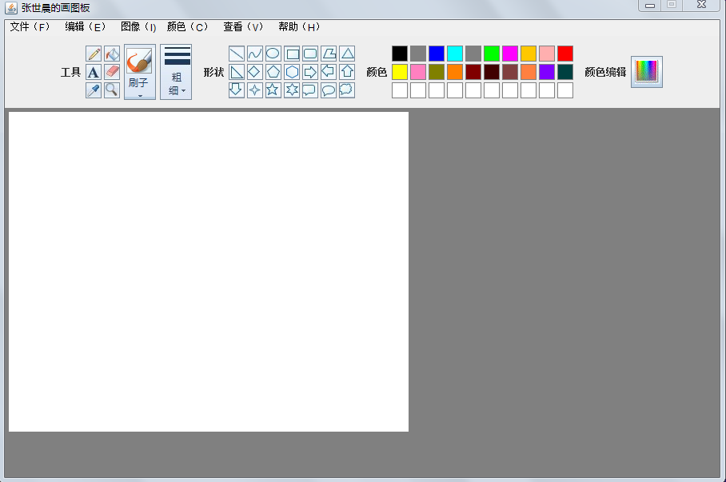
Task: Select the rectangle shape
Action: click(292, 54)
